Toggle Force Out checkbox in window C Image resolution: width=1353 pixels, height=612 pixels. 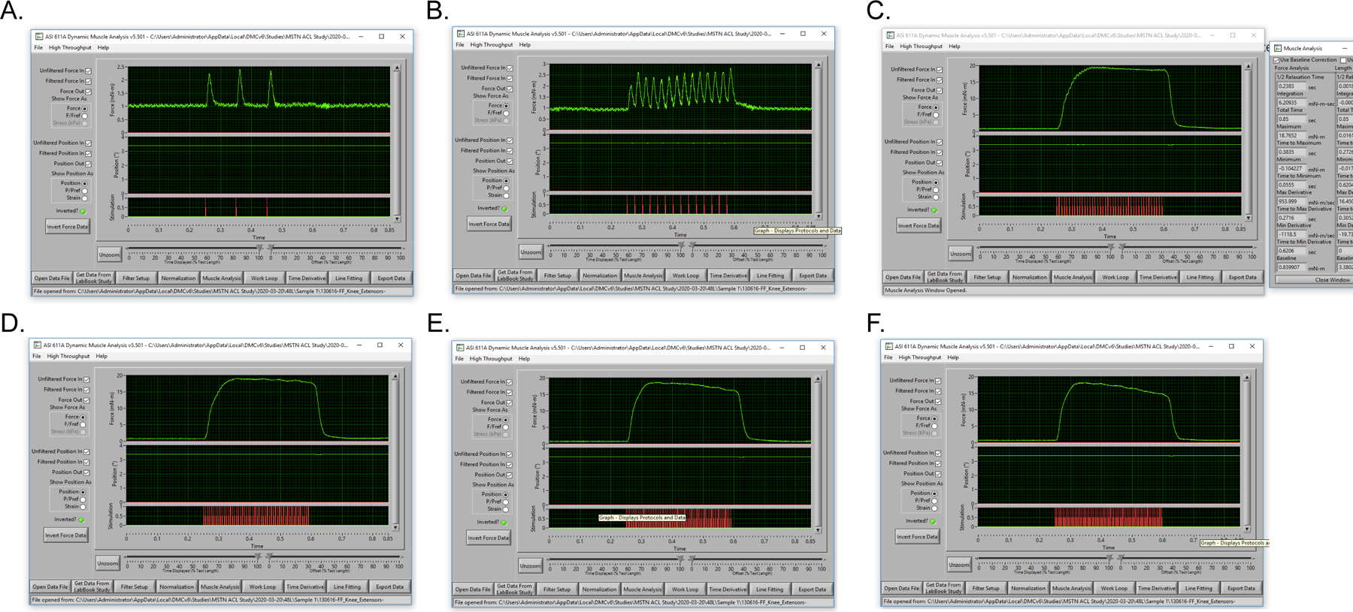coord(940,90)
